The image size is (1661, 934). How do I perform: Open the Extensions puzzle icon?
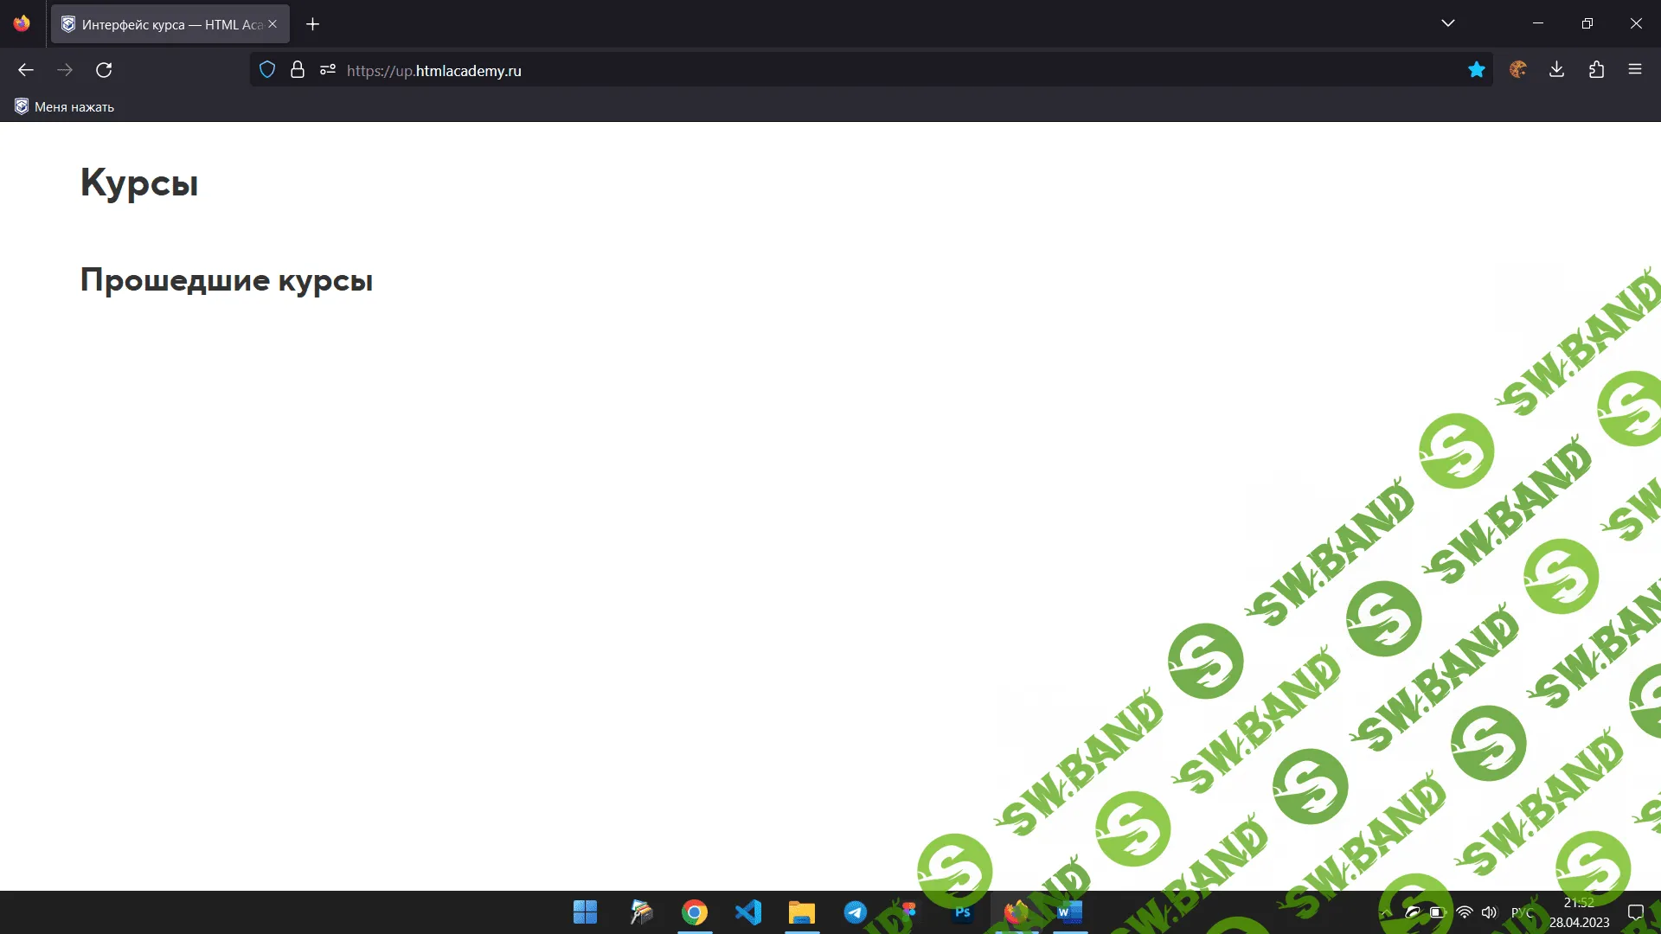1596,70
